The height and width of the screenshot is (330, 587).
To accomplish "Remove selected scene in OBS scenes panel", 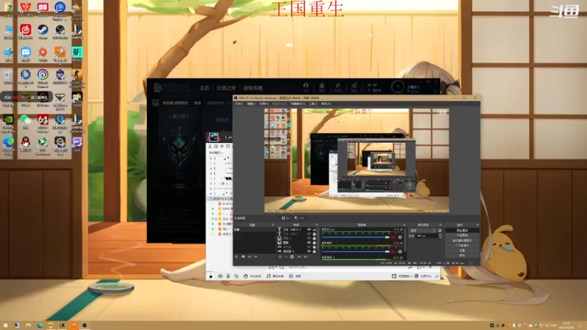I will [243, 257].
